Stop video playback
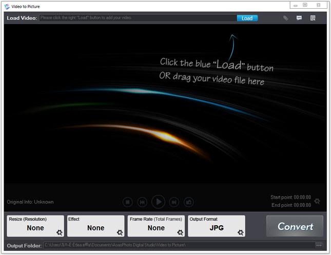 pyautogui.click(x=128, y=202)
